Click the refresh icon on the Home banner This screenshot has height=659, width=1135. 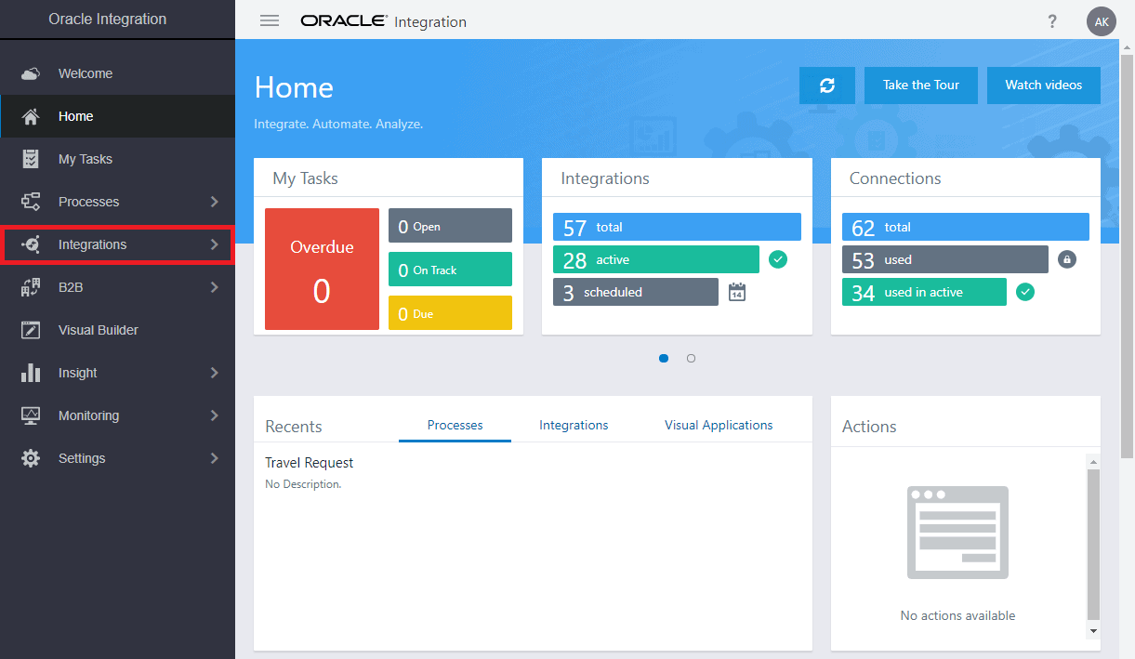click(x=826, y=85)
